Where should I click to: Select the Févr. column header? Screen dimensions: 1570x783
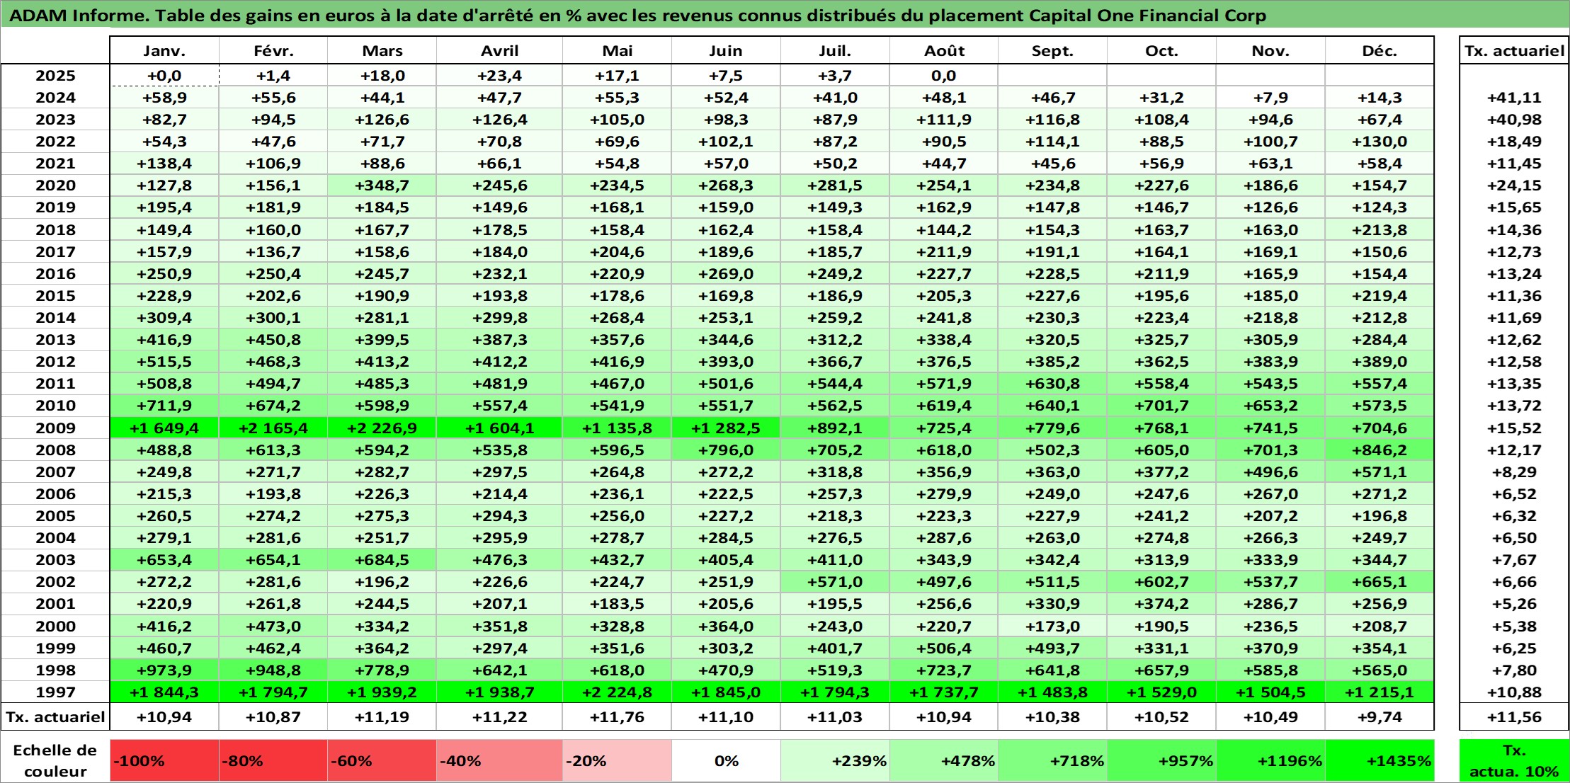click(x=273, y=51)
